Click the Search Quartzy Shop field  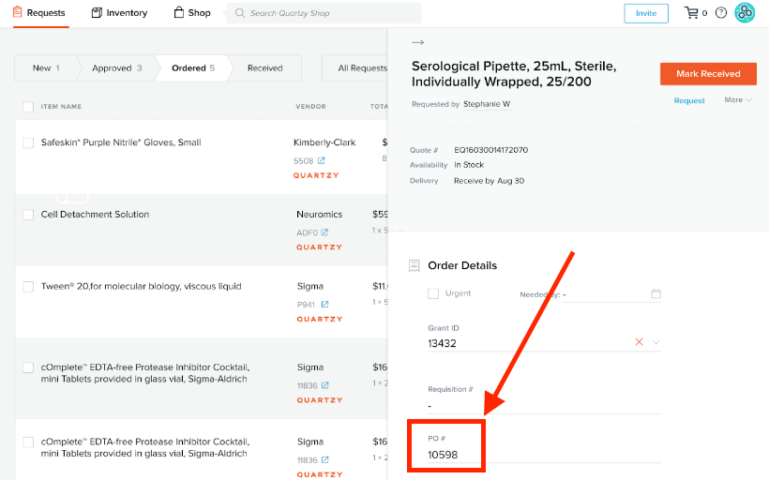(x=324, y=13)
